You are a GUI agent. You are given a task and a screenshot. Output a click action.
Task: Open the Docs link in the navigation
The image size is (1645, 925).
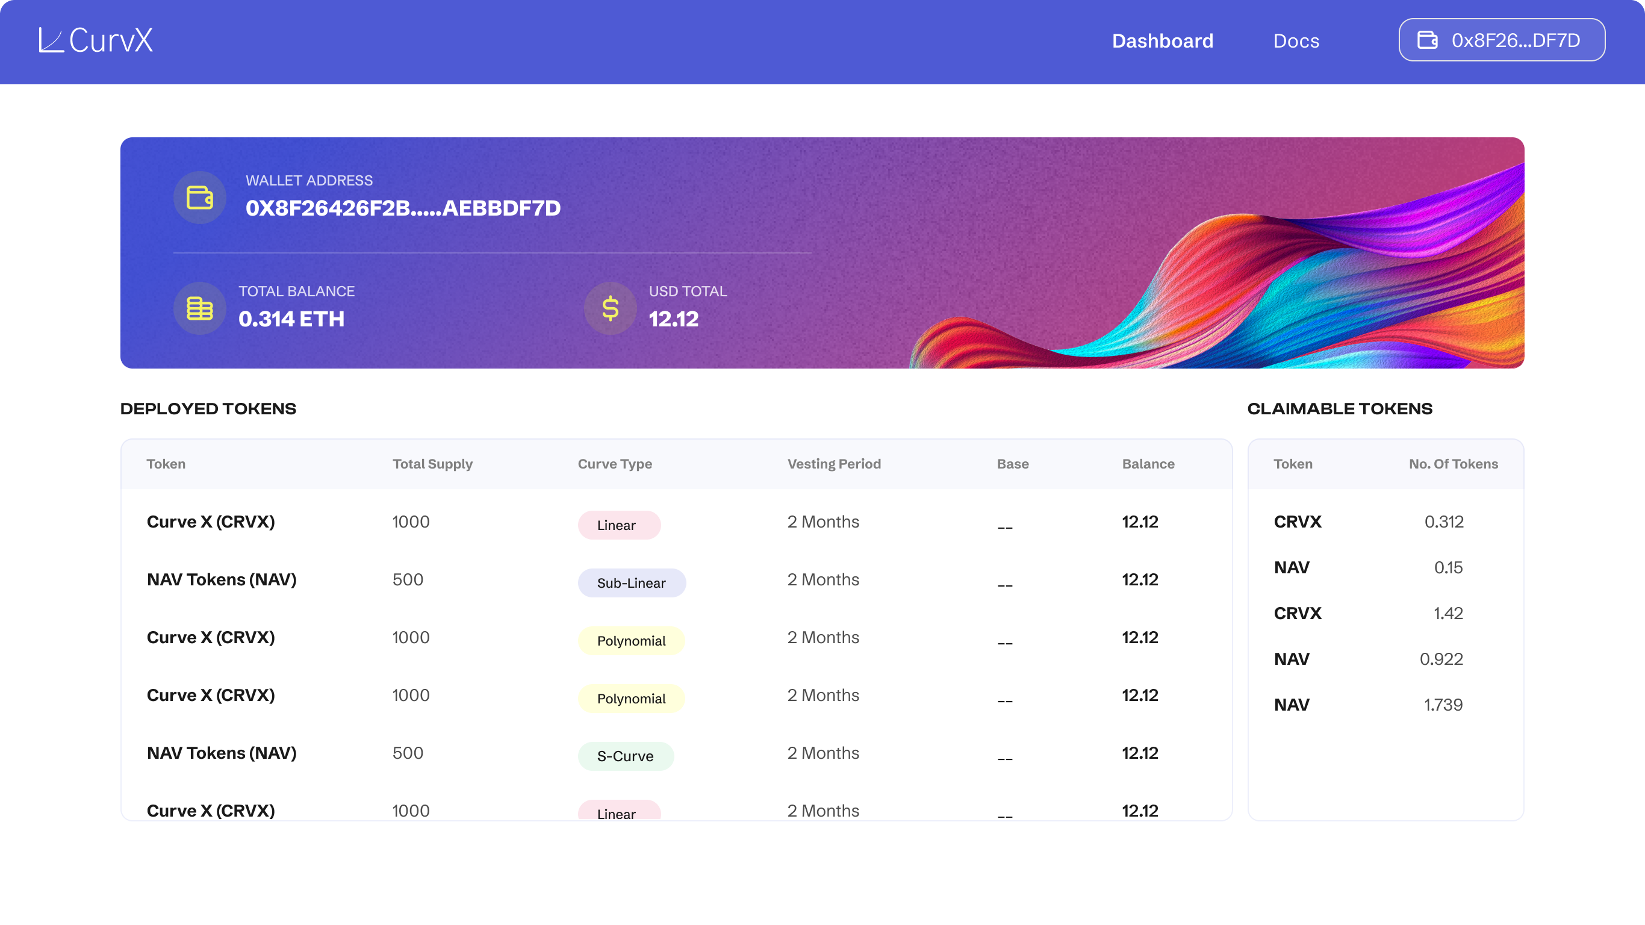click(x=1296, y=41)
